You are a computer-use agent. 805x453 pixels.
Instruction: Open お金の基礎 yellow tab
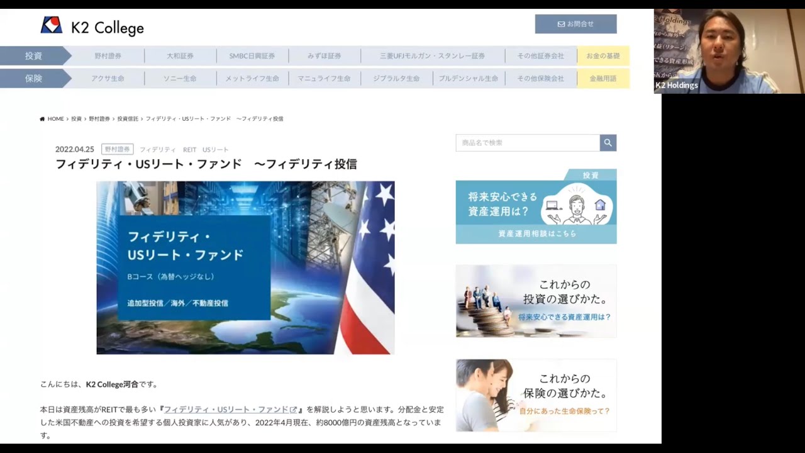603,56
